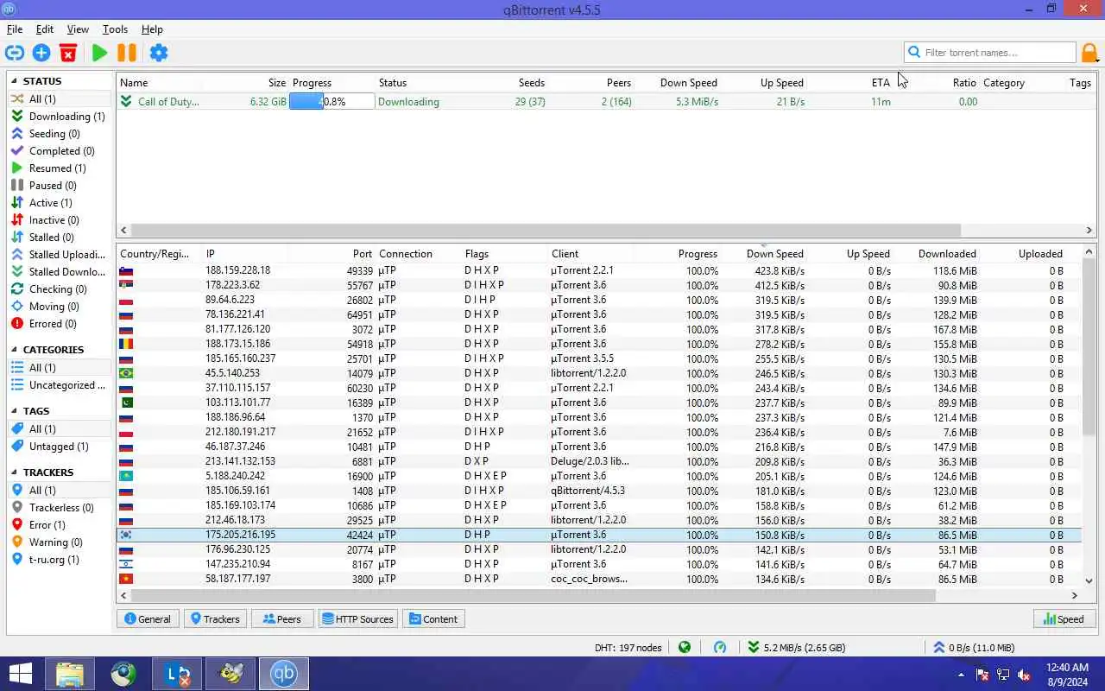Open the Tools menu
The image size is (1105, 691).
115,29
